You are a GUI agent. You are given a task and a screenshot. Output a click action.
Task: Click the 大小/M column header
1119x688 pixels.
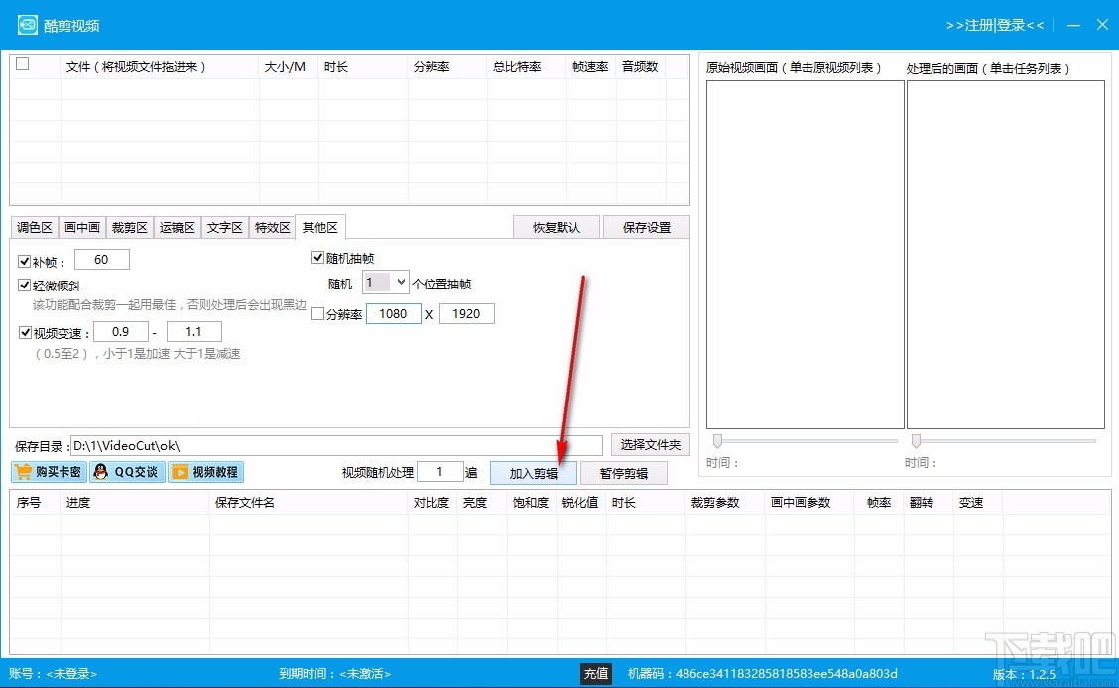point(288,67)
